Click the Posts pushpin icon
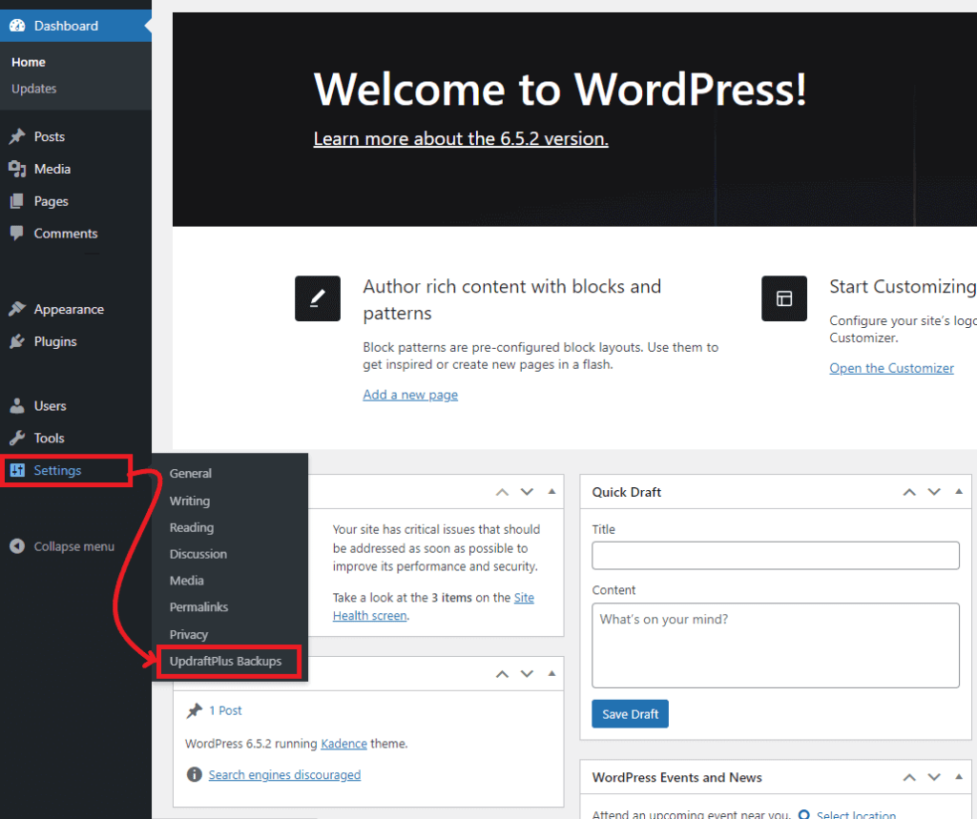Viewport: 977px width, 819px height. 17,136
